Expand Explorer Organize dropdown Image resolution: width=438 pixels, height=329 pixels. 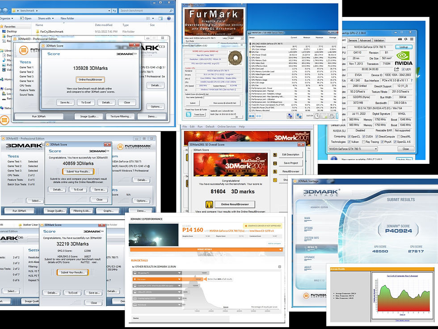click(x=7, y=18)
